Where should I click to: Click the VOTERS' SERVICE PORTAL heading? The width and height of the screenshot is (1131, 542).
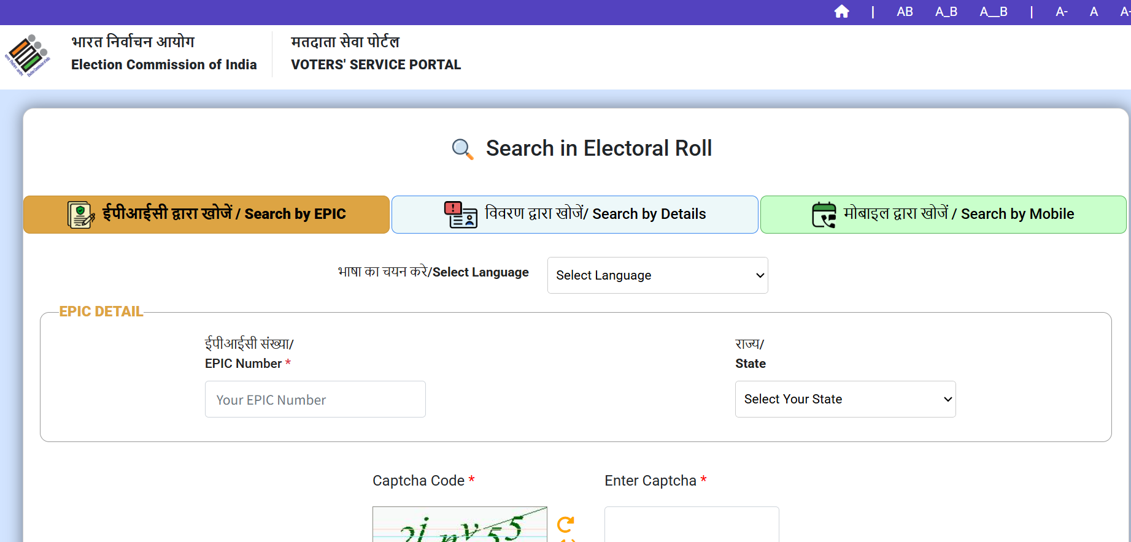376,64
